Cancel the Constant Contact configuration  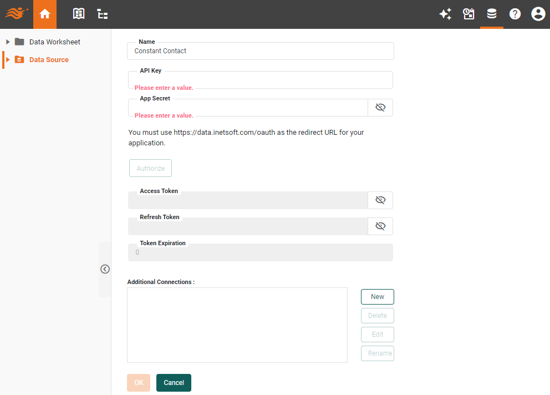click(x=174, y=382)
